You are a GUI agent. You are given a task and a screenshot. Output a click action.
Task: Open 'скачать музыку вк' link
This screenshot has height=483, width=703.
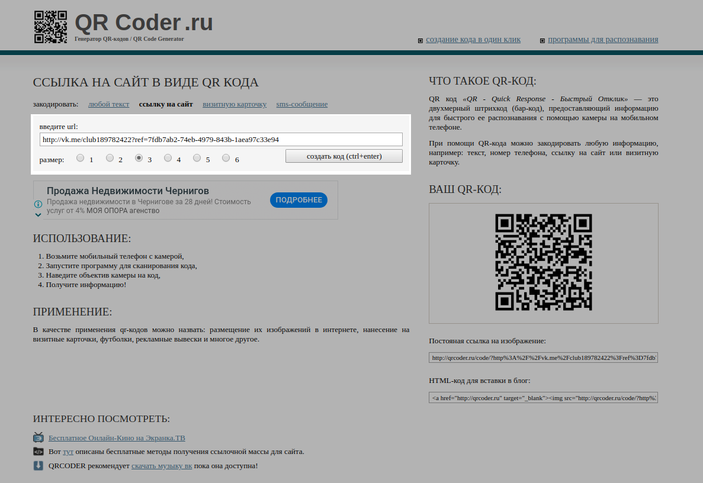point(162,465)
